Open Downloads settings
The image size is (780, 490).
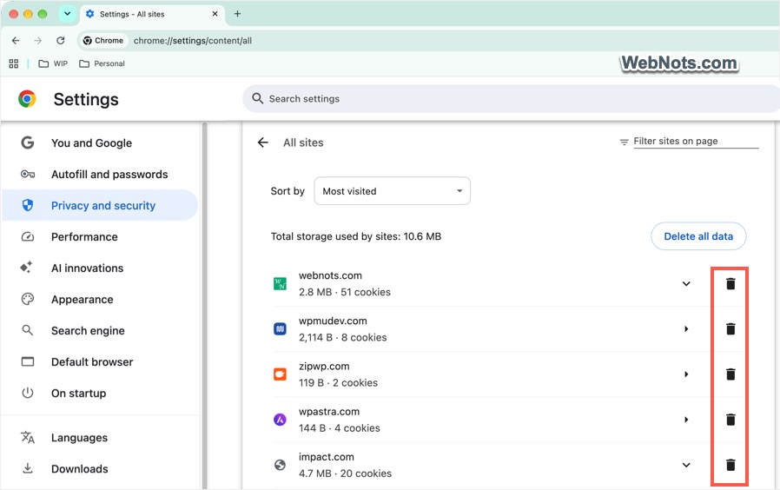[79, 469]
